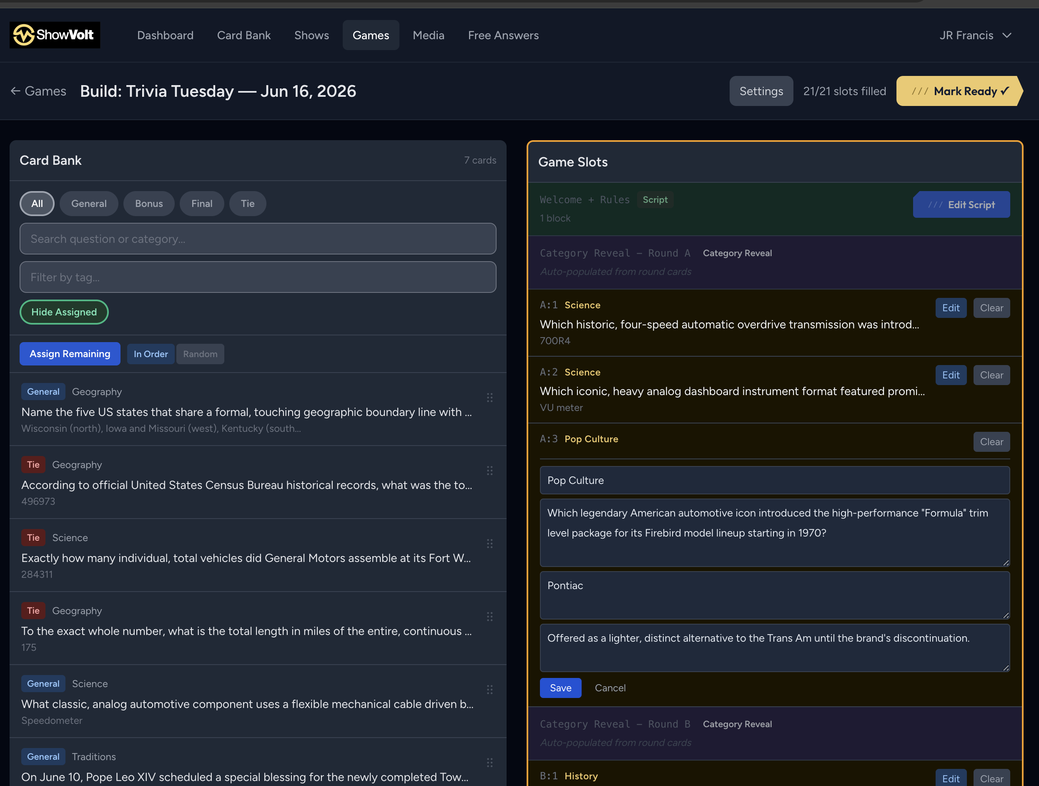Click the Trans Am notes text area
Image resolution: width=1039 pixels, height=786 pixels.
pyautogui.click(x=775, y=648)
